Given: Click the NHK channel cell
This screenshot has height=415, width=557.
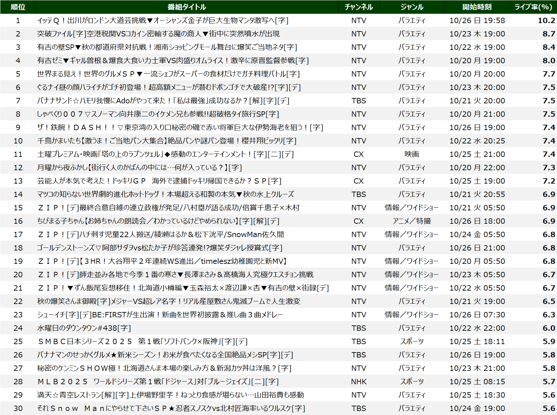Looking at the screenshot, I should pos(359,382).
